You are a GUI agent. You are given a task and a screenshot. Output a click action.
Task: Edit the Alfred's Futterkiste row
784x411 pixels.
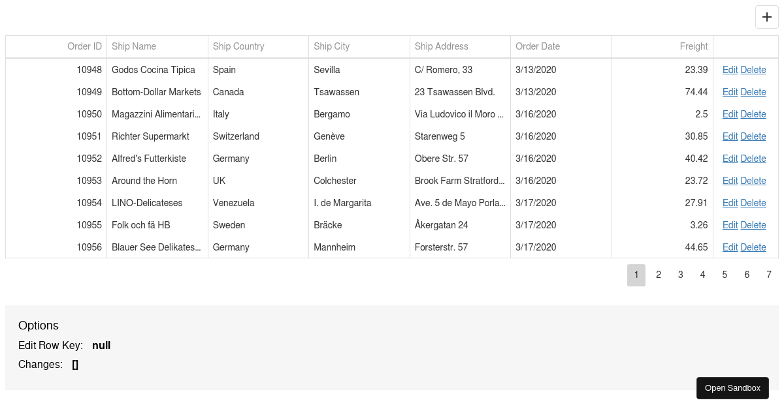[730, 159]
